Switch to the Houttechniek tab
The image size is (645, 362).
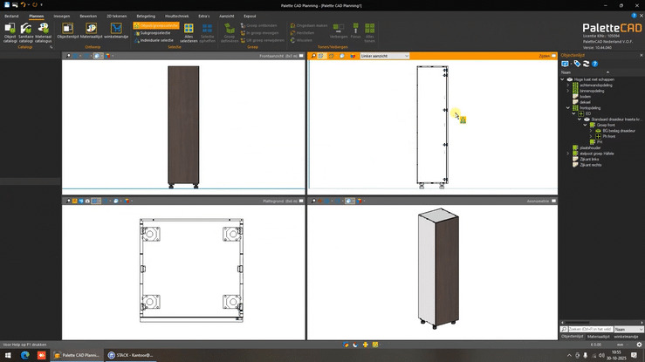(x=175, y=16)
